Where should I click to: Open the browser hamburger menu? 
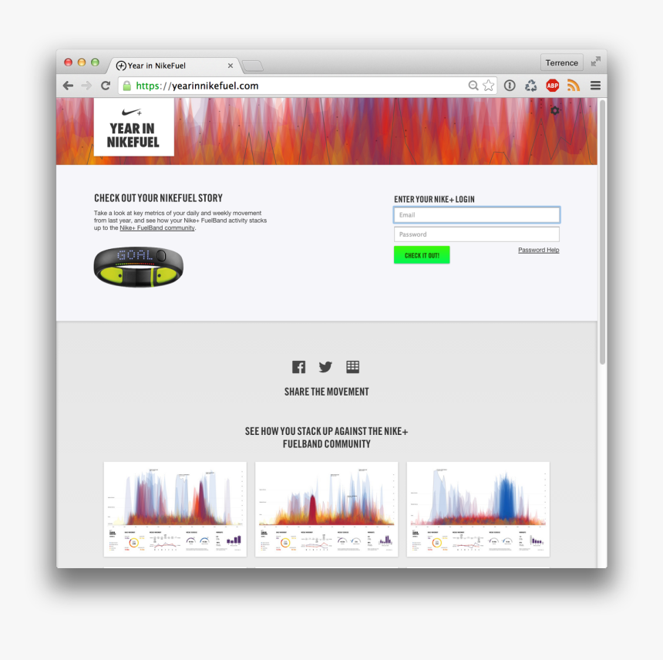point(595,85)
